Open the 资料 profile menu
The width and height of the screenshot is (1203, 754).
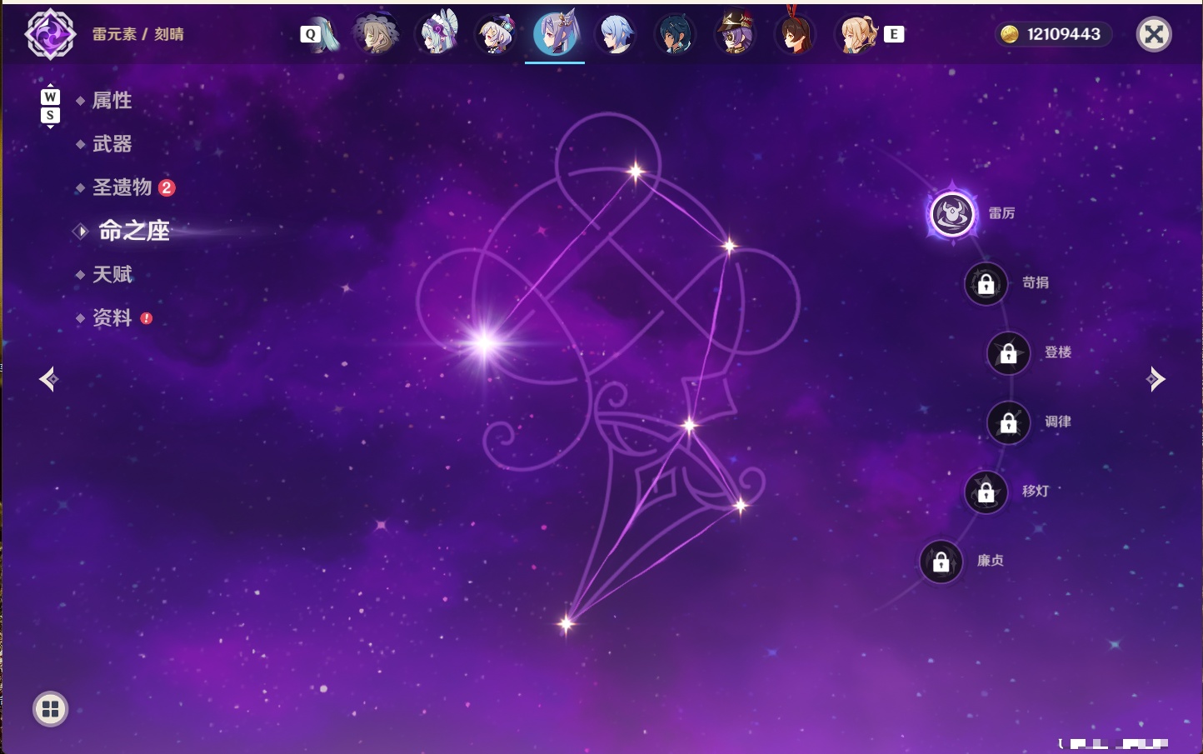(112, 317)
